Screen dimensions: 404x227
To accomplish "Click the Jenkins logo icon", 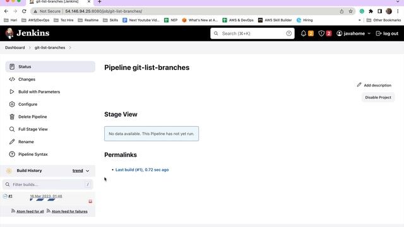I will 9,33.
